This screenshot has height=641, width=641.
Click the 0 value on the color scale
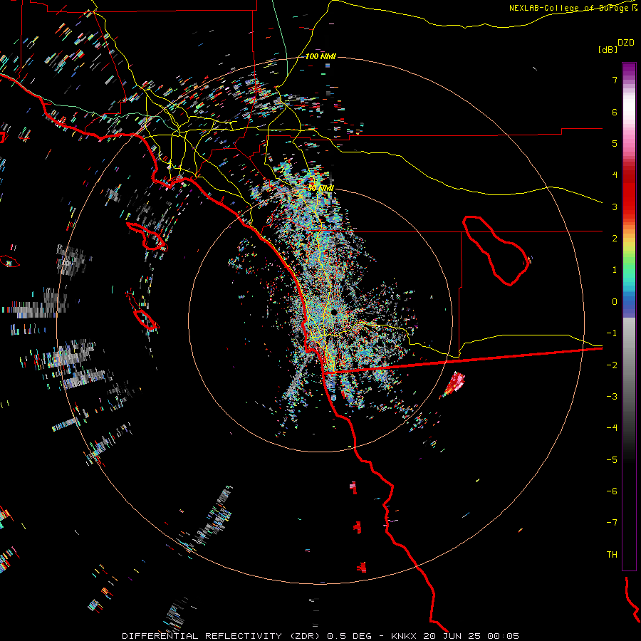pyautogui.click(x=615, y=302)
